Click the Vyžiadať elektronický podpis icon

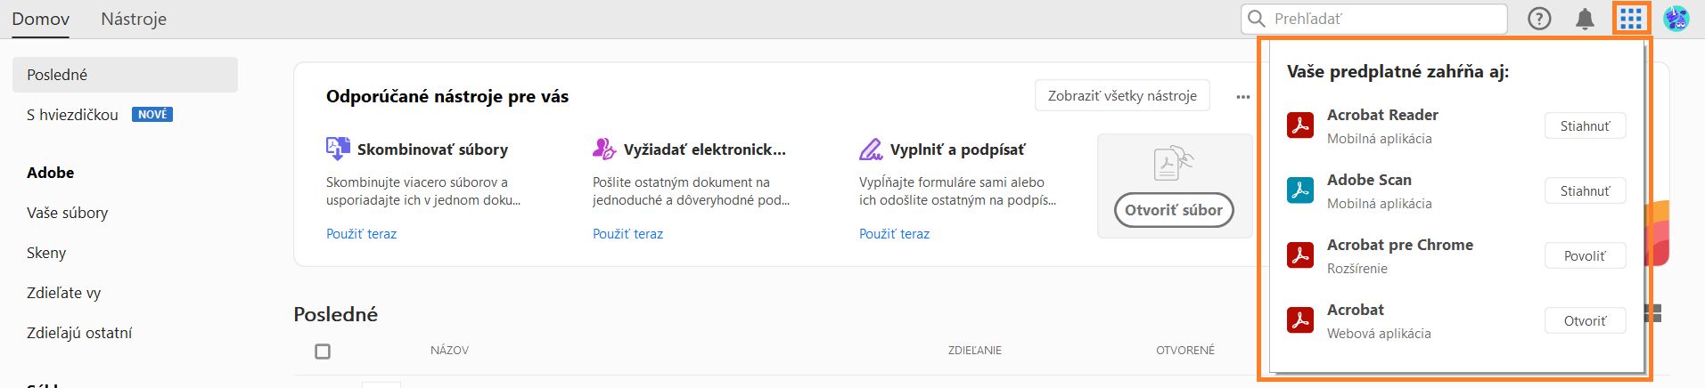click(604, 149)
